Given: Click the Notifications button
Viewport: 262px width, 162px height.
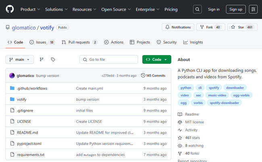Looking at the screenshot, I should [x=178, y=27].
